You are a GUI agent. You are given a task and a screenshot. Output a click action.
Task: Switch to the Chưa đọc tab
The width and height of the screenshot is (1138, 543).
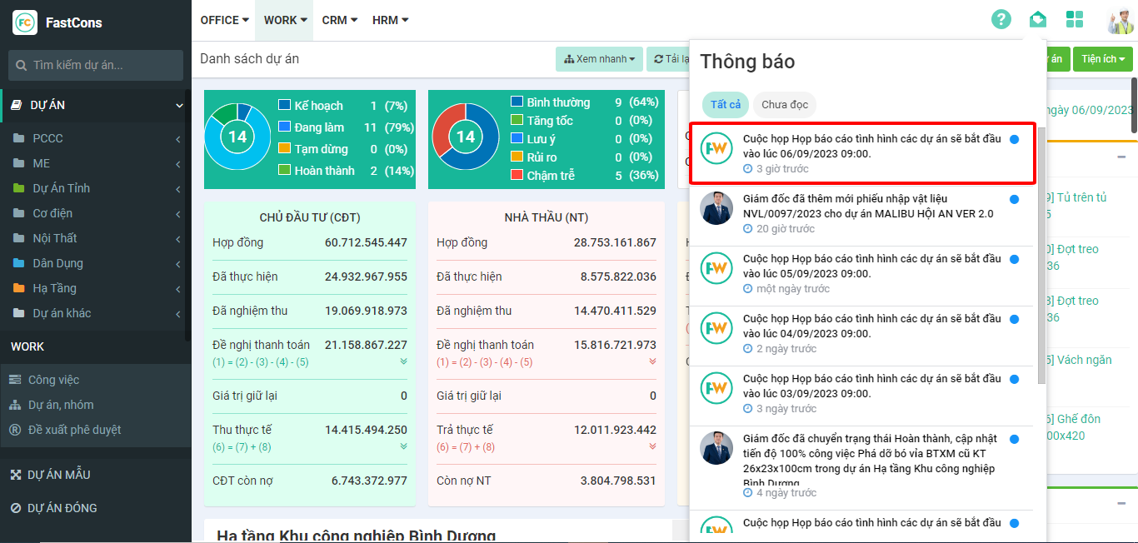784,105
